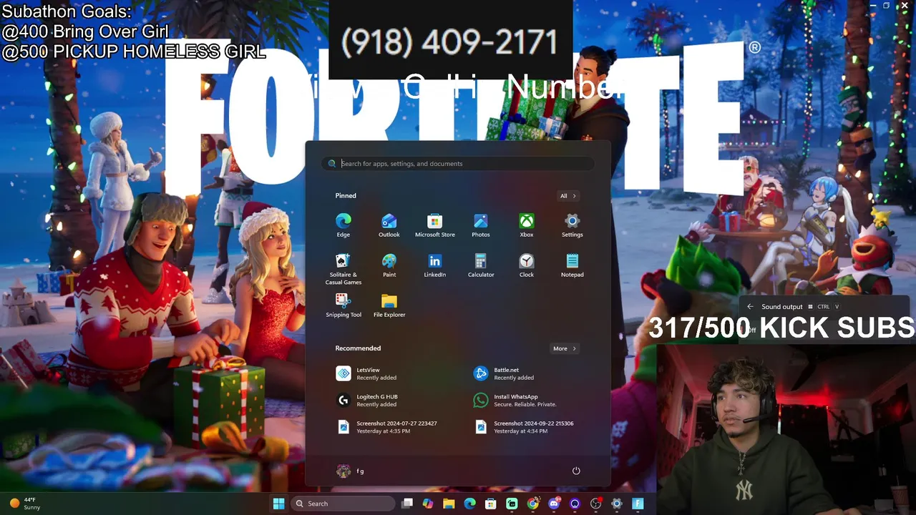Show all apps with the All button
The height and width of the screenshot is (515, 916).
(568, 196)
